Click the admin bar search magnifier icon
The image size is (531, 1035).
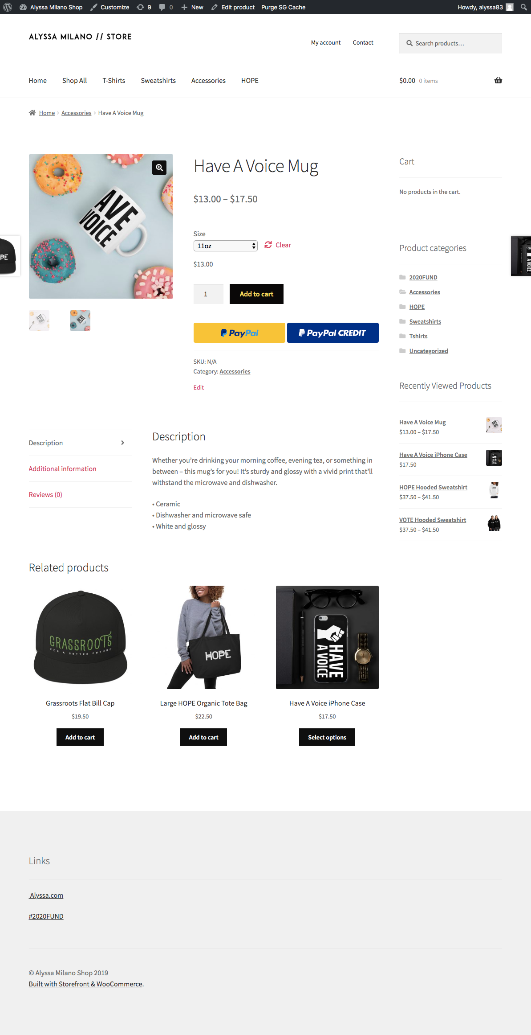tap(524, 7)
